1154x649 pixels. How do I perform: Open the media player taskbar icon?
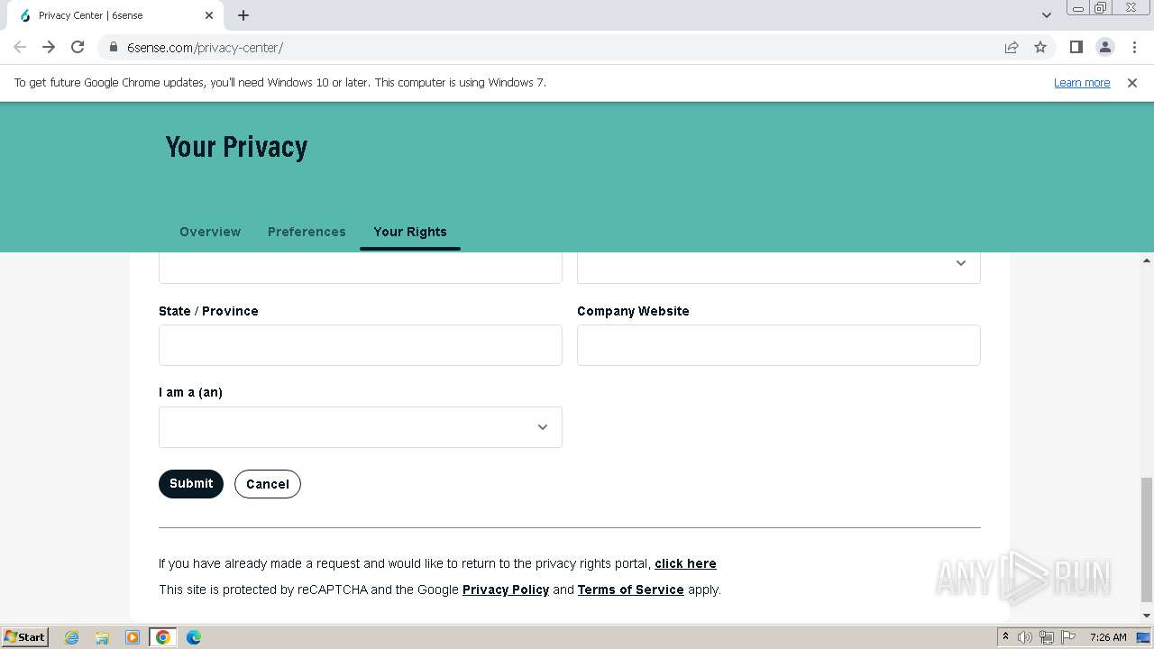tap(133, 637)
